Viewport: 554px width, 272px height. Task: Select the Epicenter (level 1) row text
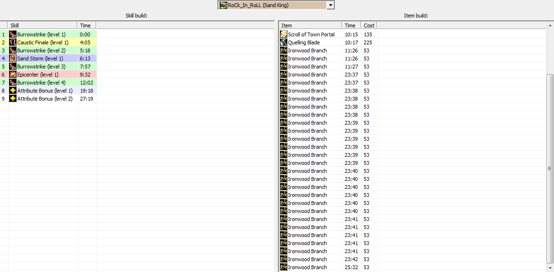coord(38,75)
